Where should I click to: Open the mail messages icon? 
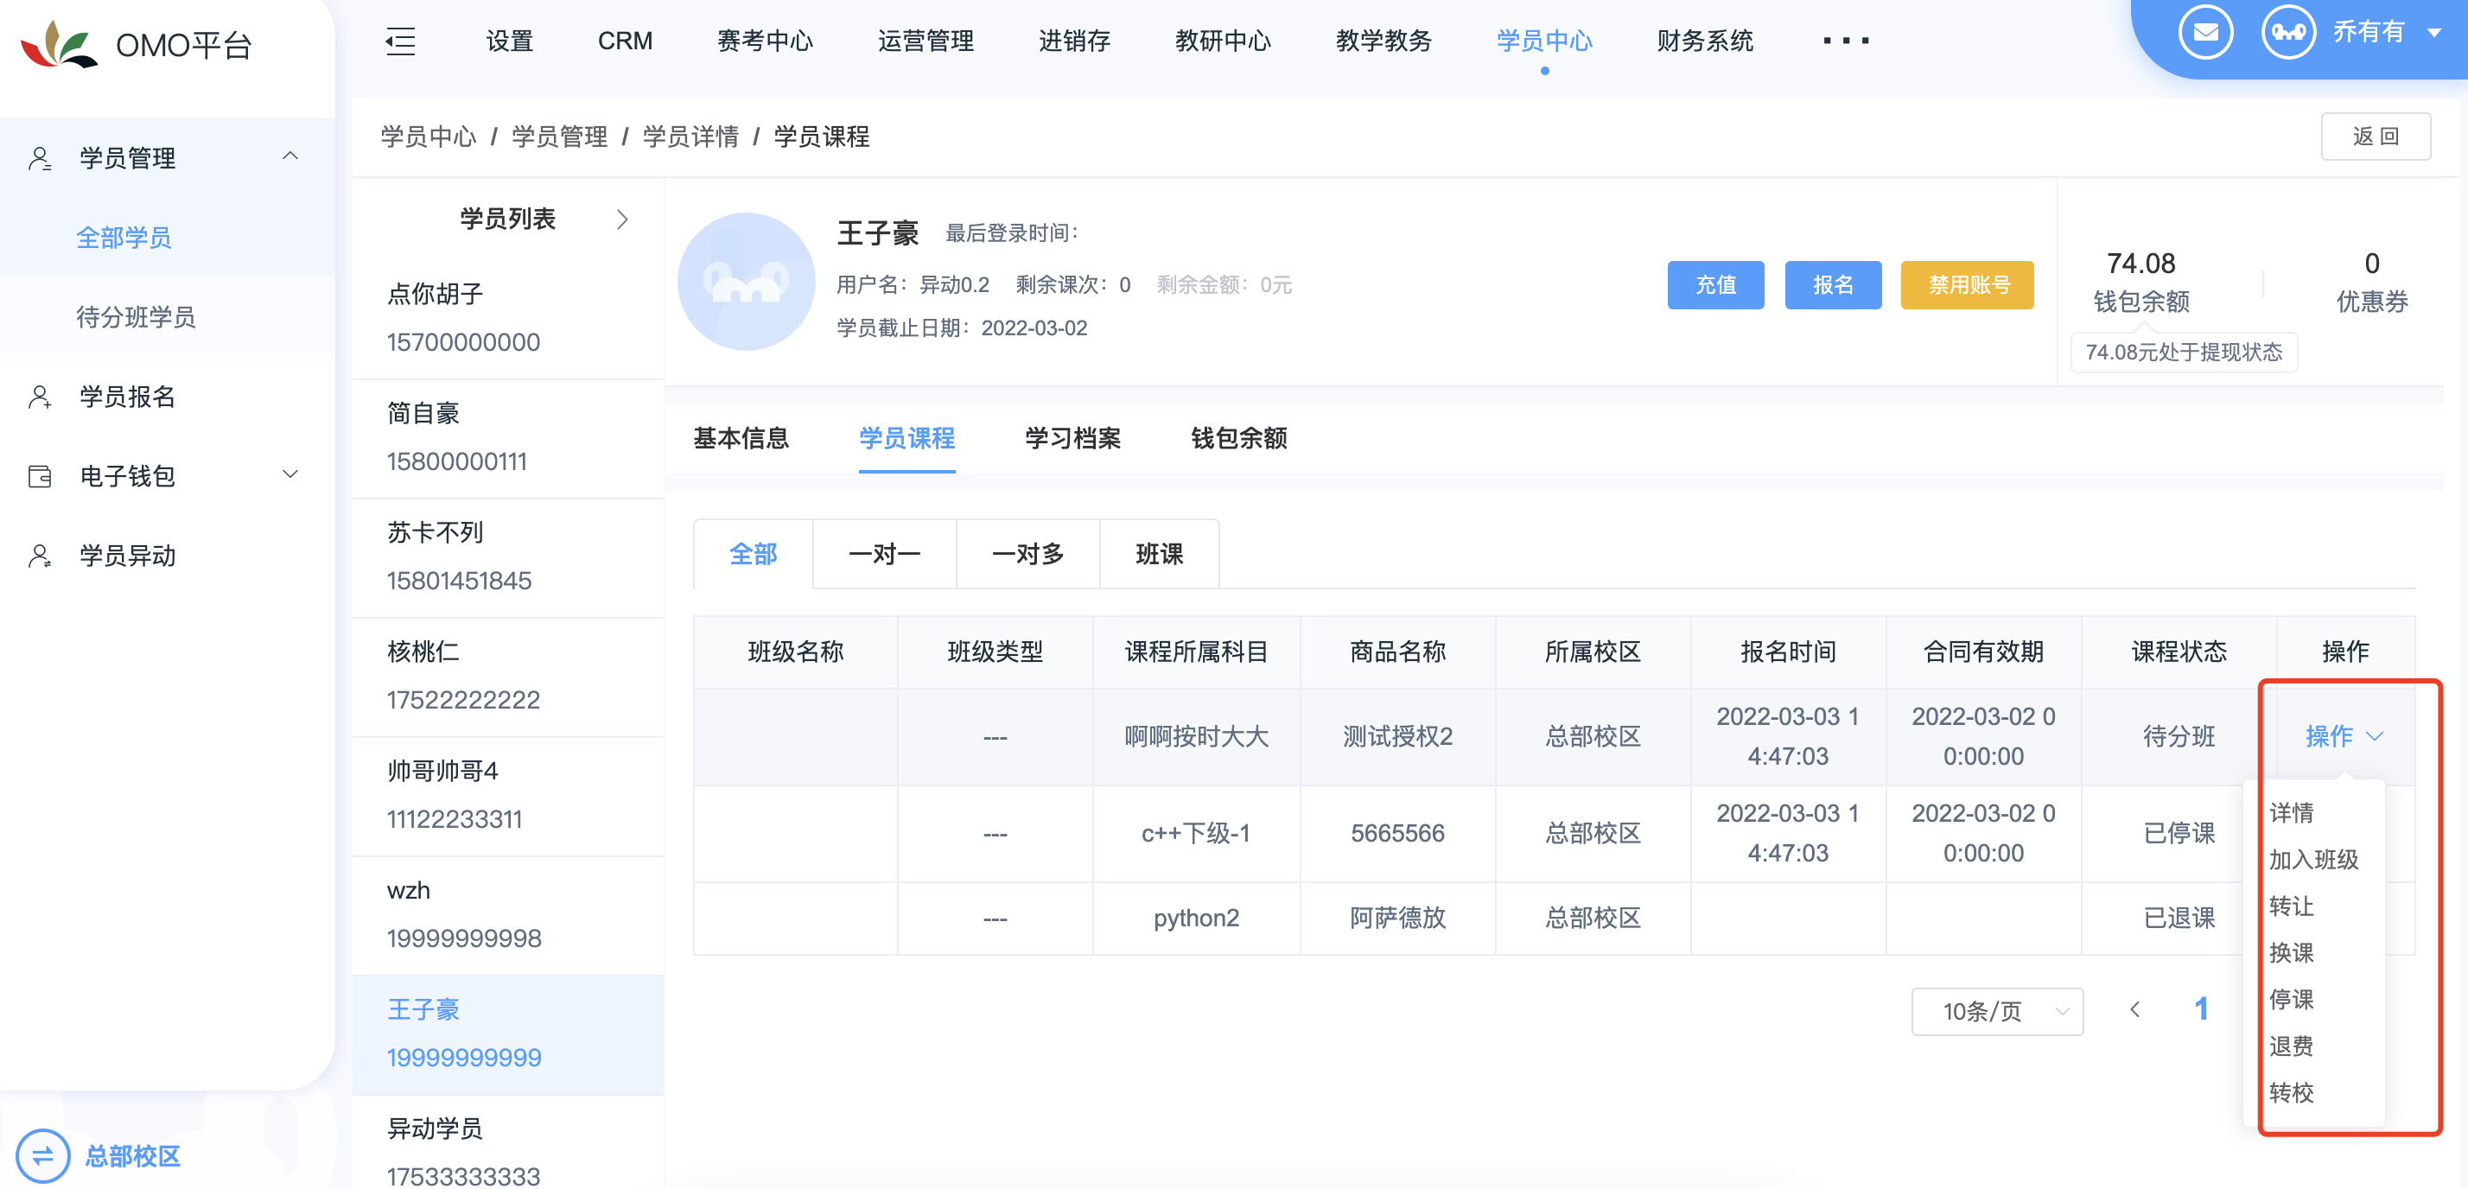pos(2204,33)
